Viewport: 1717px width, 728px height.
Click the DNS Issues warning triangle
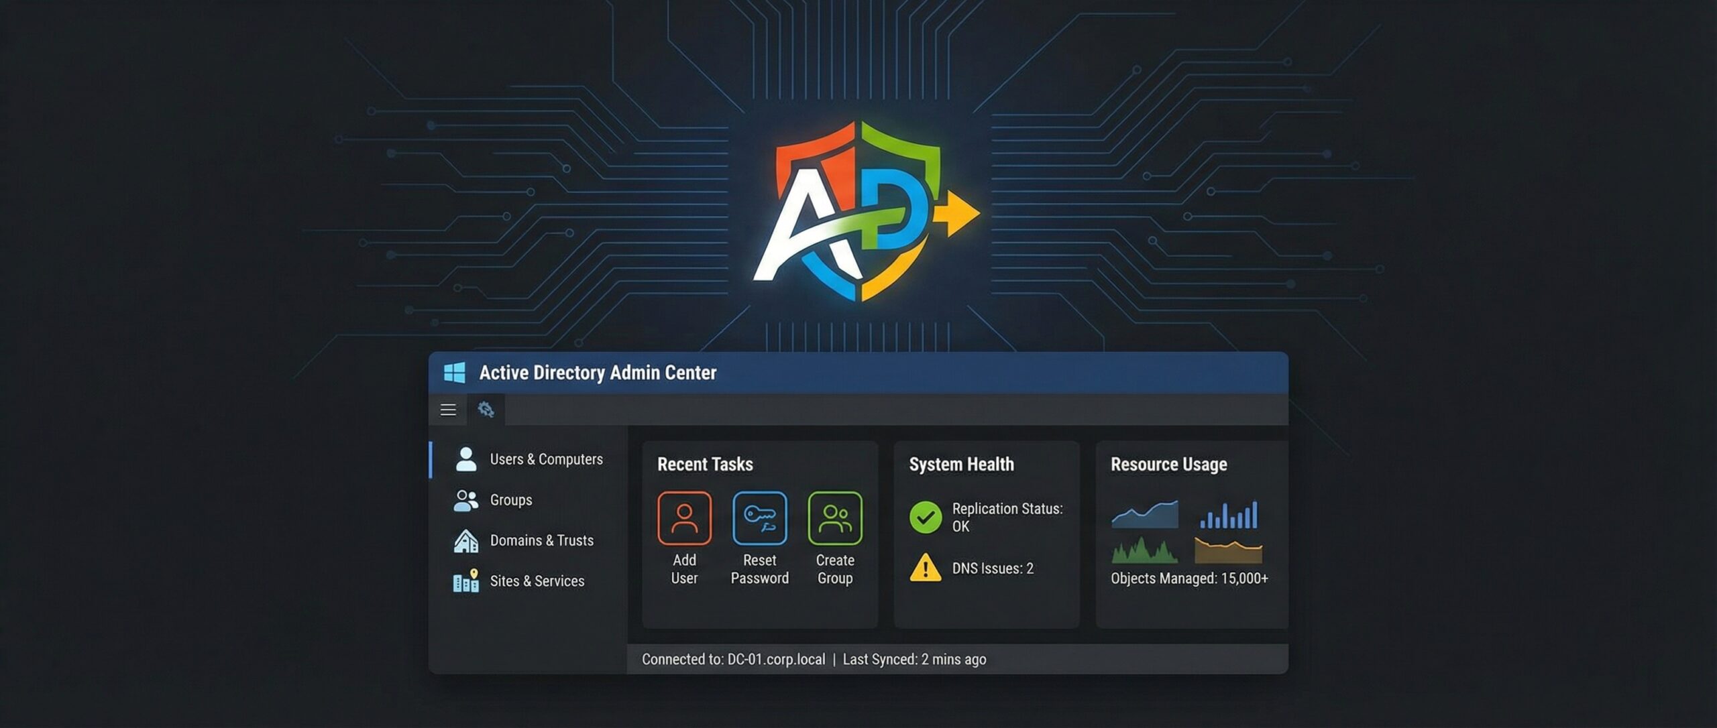[926, 568]
